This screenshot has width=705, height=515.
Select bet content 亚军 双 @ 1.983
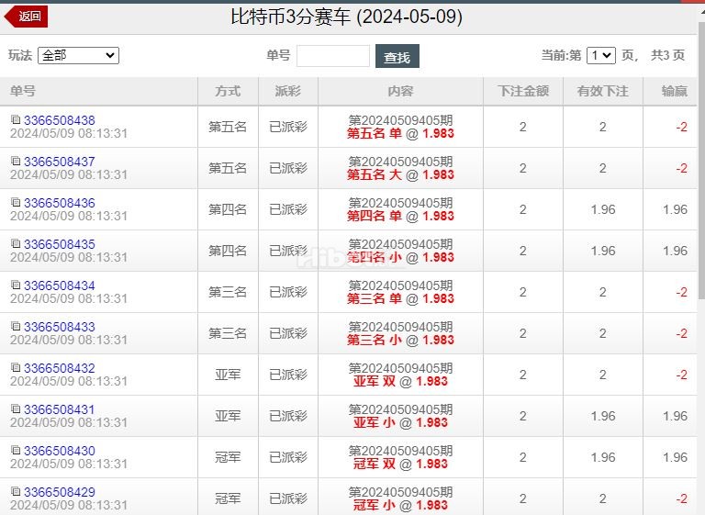(x=400, y=381)
